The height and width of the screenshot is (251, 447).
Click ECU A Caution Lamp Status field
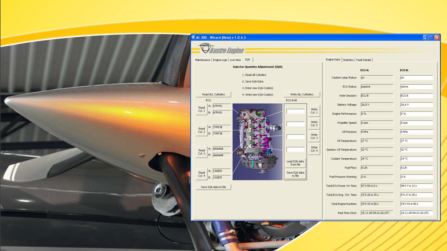pyautogui.click(x=377, y=78)
